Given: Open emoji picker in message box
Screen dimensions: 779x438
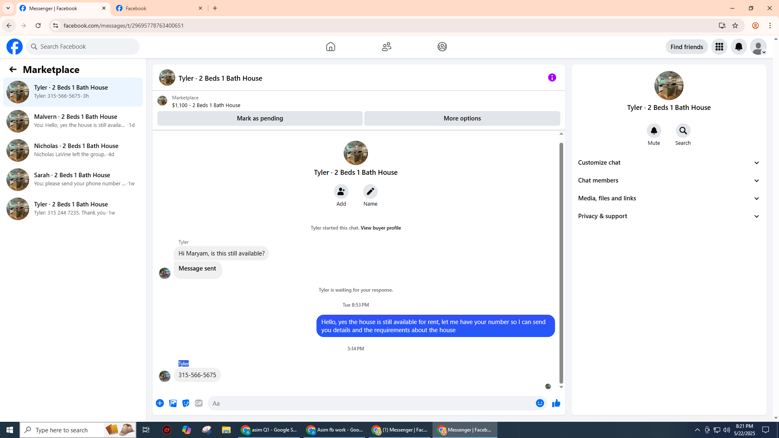Looking at the screenshot, I should (540, 403).
